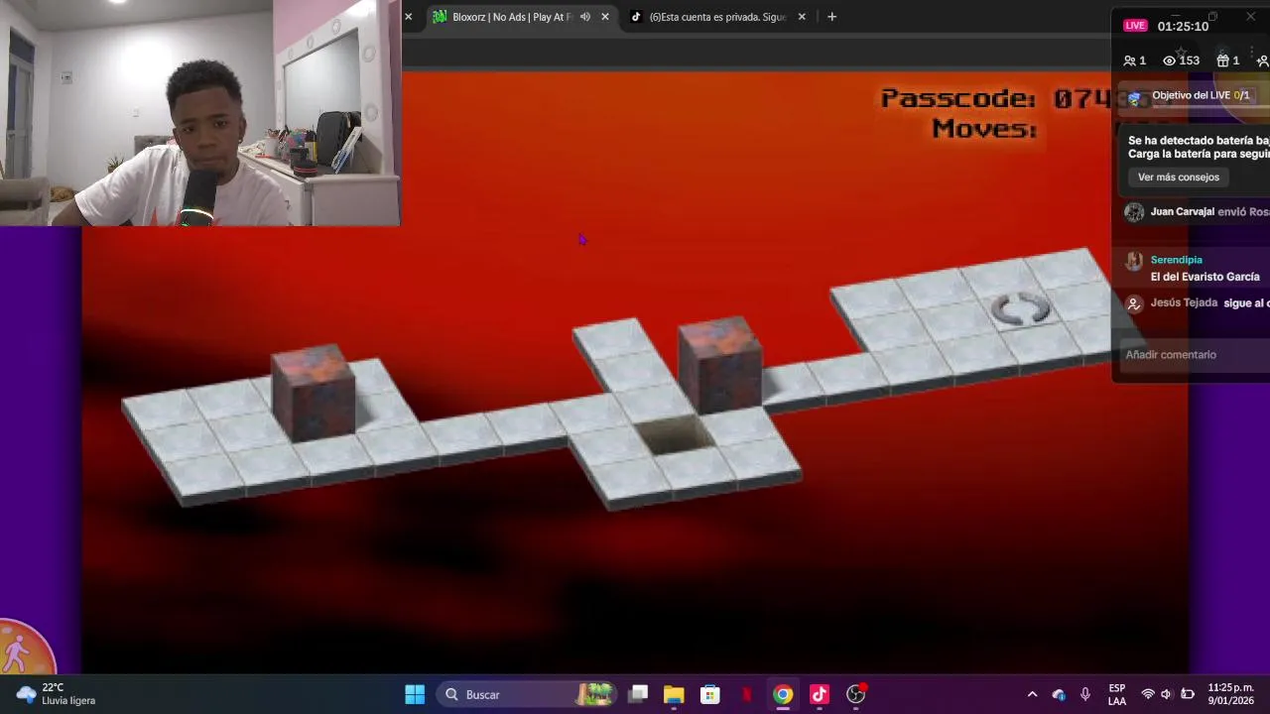This screenshot has height=714, width=1270.
Task: Open Task View from taskbar
Action: (638, 694)
